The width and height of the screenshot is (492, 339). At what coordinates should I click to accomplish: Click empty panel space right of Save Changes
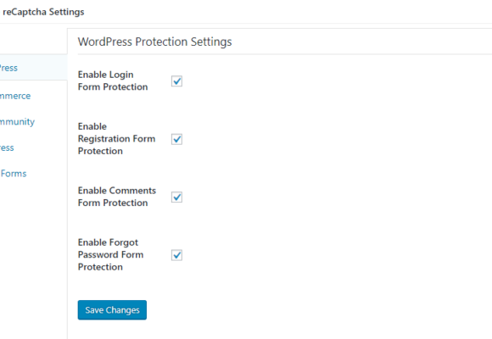click(x=314, y=310)
